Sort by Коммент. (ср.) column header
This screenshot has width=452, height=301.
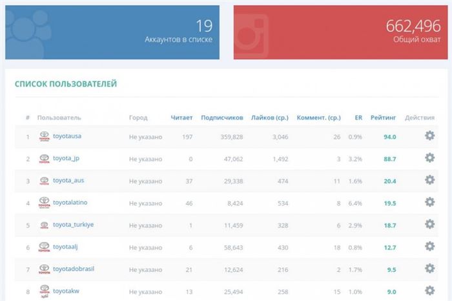[x=319, y=118]
